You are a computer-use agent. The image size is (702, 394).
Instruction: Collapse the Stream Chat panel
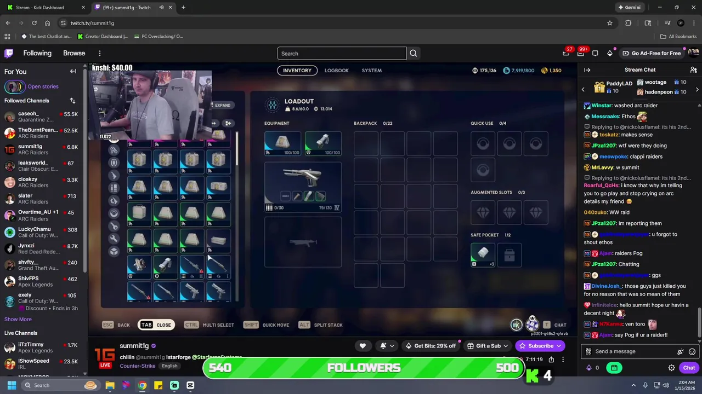(x=587, y=70)
